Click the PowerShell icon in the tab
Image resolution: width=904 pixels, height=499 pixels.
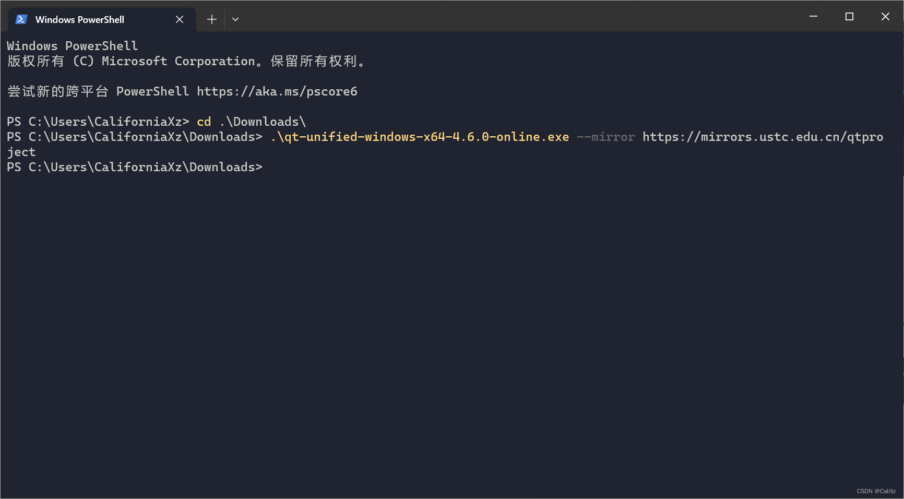coord(21,19)
